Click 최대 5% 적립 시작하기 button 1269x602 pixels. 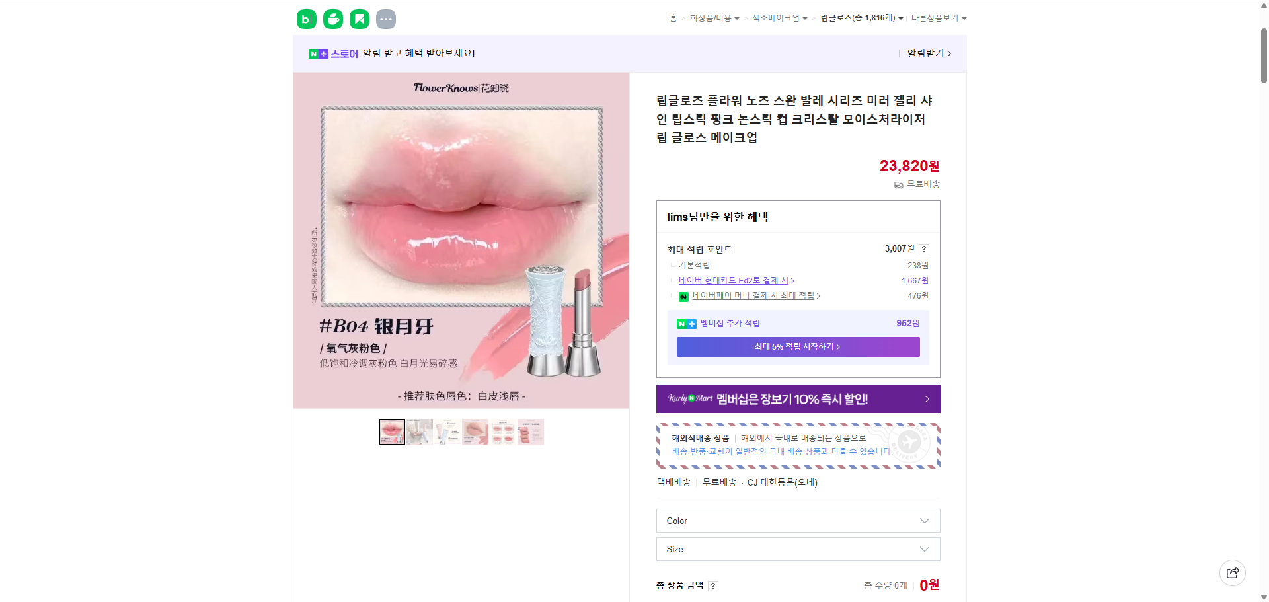pos(798,346)
